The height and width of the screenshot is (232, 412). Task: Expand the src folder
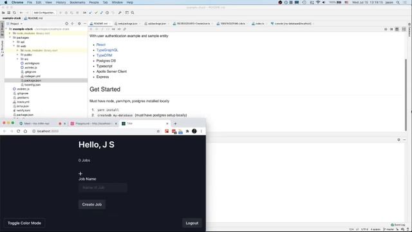pyautogui.click(x=17, y=59)
